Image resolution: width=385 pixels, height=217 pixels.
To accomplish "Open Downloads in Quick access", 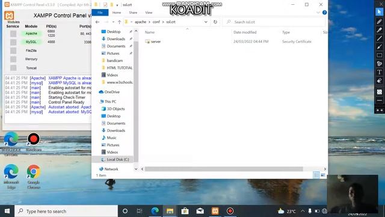I will pyautogui.click(x=116, y=39).
